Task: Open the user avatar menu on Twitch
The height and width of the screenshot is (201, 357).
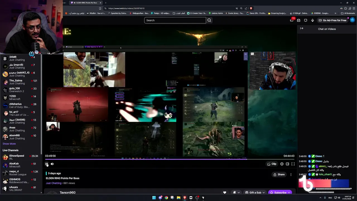Action: (x=352, y=20)
